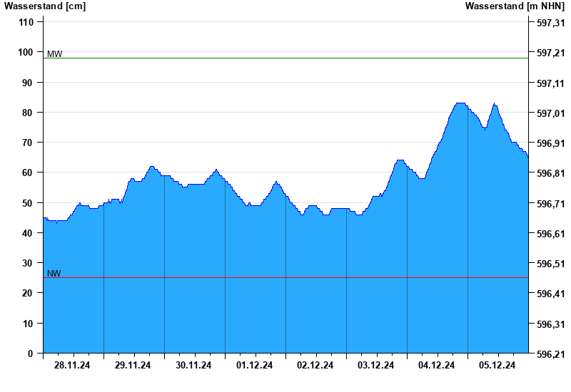
Task: Click the 110 value on left axis
Action: tap(26, 22)
